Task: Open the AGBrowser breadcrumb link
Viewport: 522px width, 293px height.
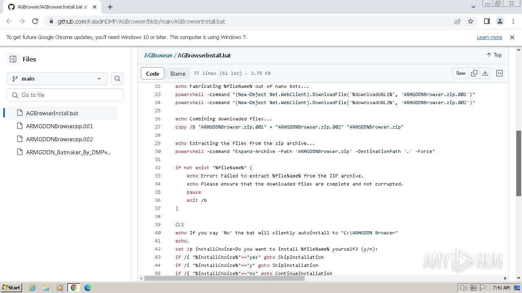Action: [158, 55]
